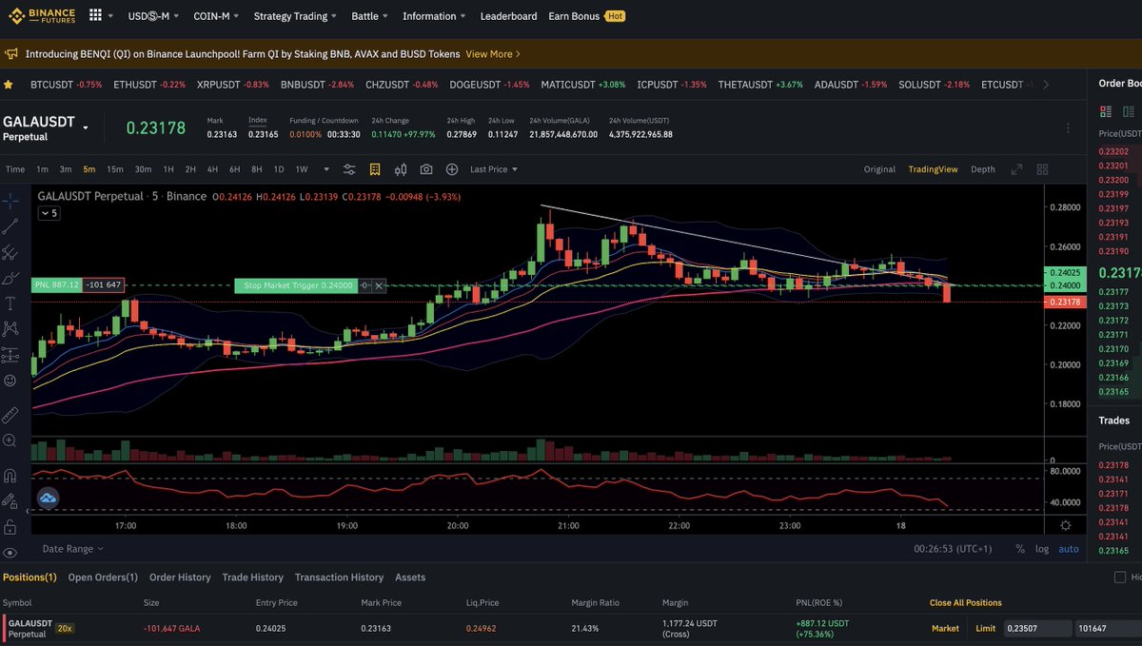Open the Binance apps grid menu
This screenshot has width=1142, height=646.
tap(96, 15)
